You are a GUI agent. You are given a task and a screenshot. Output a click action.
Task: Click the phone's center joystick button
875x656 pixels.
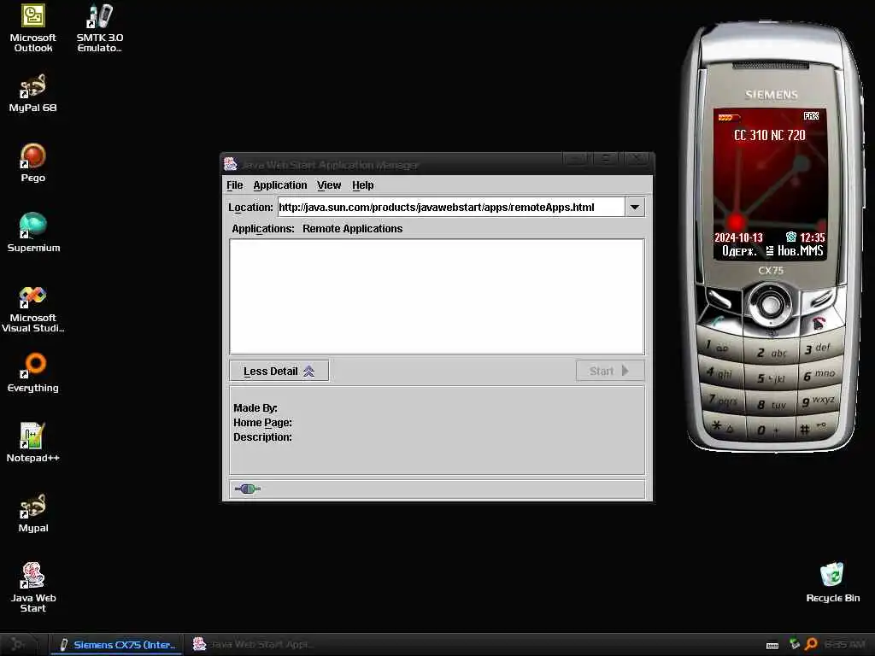coord(771,305)
